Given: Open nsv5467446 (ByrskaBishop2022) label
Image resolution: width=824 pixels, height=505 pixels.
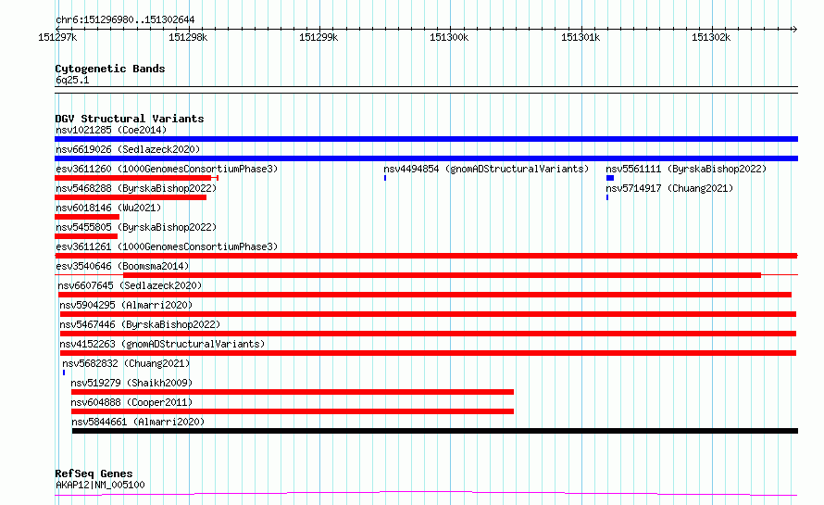Looking at the screenshot, I should click(140, 324).
